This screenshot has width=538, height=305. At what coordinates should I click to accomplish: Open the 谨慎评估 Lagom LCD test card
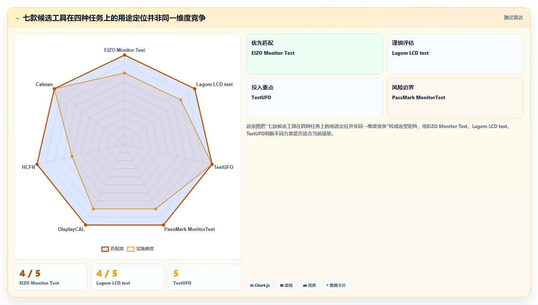click(x=455, y=54)
